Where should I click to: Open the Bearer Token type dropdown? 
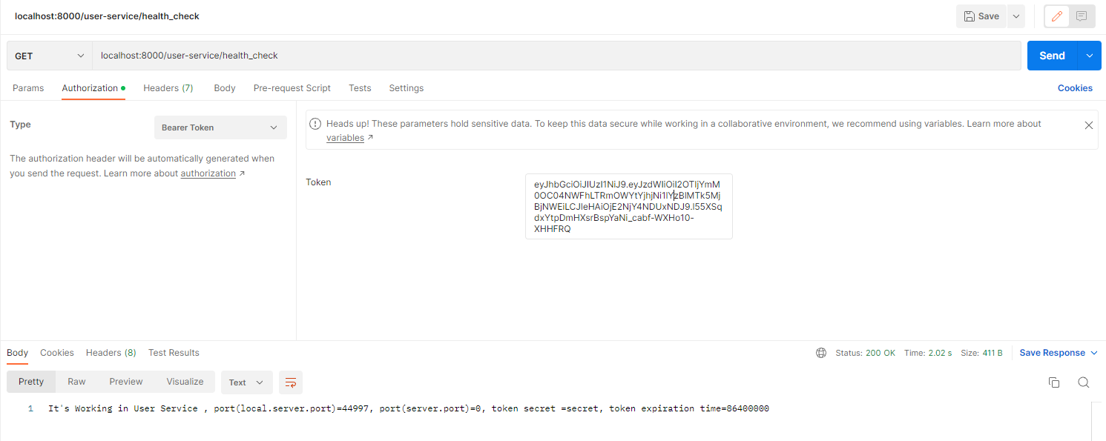click(x=220, y=127)
